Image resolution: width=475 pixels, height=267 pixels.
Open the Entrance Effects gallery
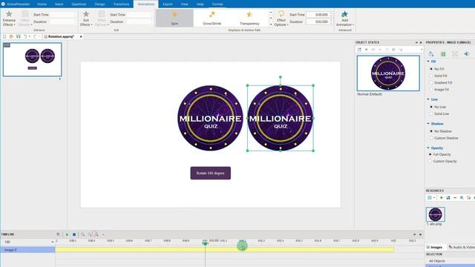9,19
